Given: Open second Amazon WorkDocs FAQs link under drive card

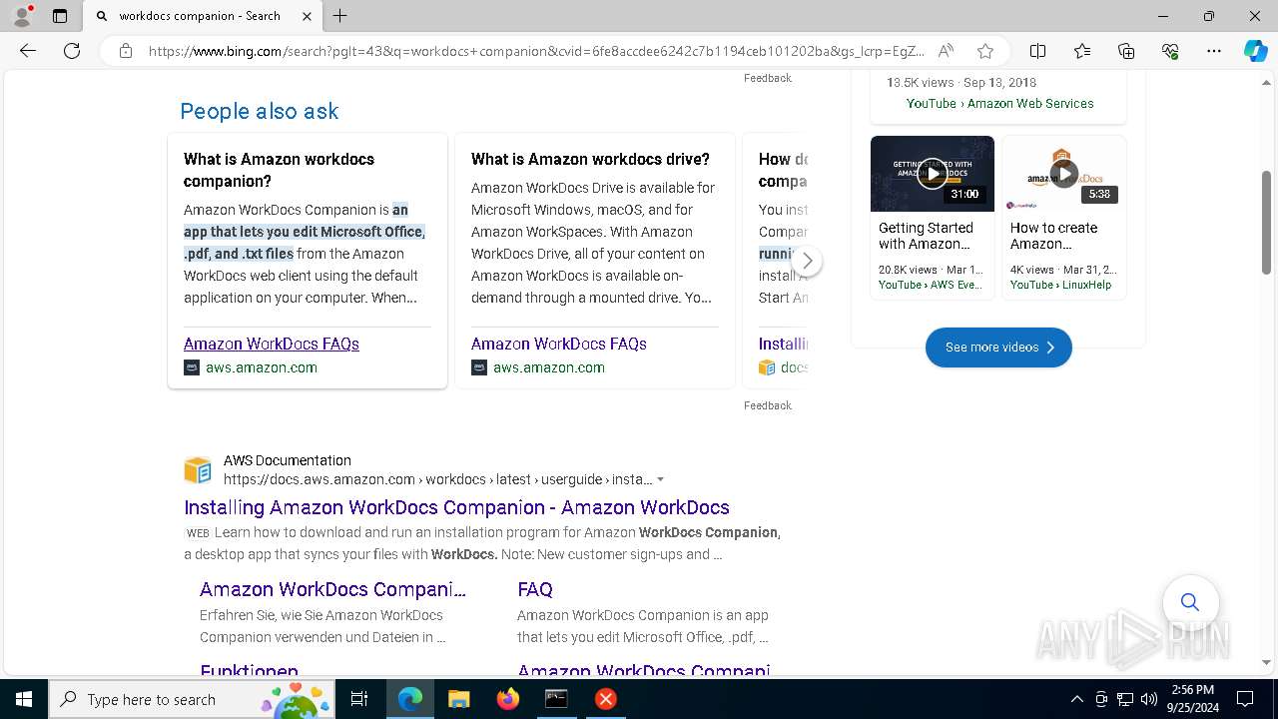Looking at the screenshot, I should pos(559,344).
